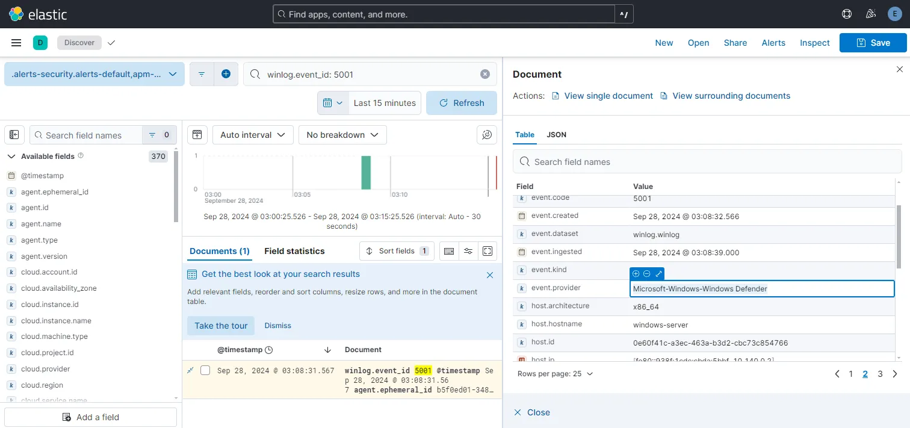Select the document row checkbox
The image size is (910, 428).
[205, 370]
